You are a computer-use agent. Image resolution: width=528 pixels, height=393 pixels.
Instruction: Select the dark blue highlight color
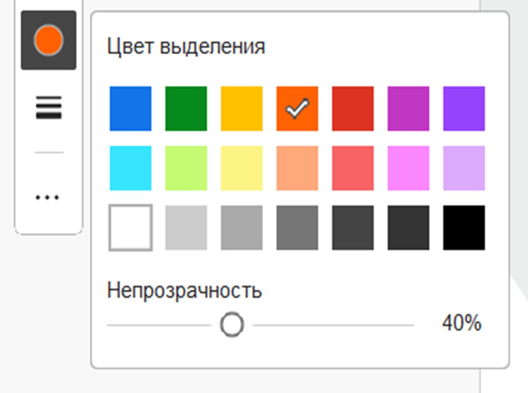pyautogui.click(x=130, y=108)
